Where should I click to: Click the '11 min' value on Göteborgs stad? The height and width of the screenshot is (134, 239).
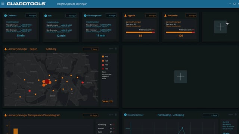click(x=100, y=36)
